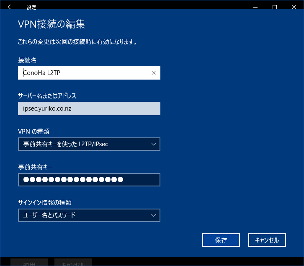Clear the connection name with the X icon
Viewport: 304px width, 266px height.
pyautogui.click(x=153, y=73)
